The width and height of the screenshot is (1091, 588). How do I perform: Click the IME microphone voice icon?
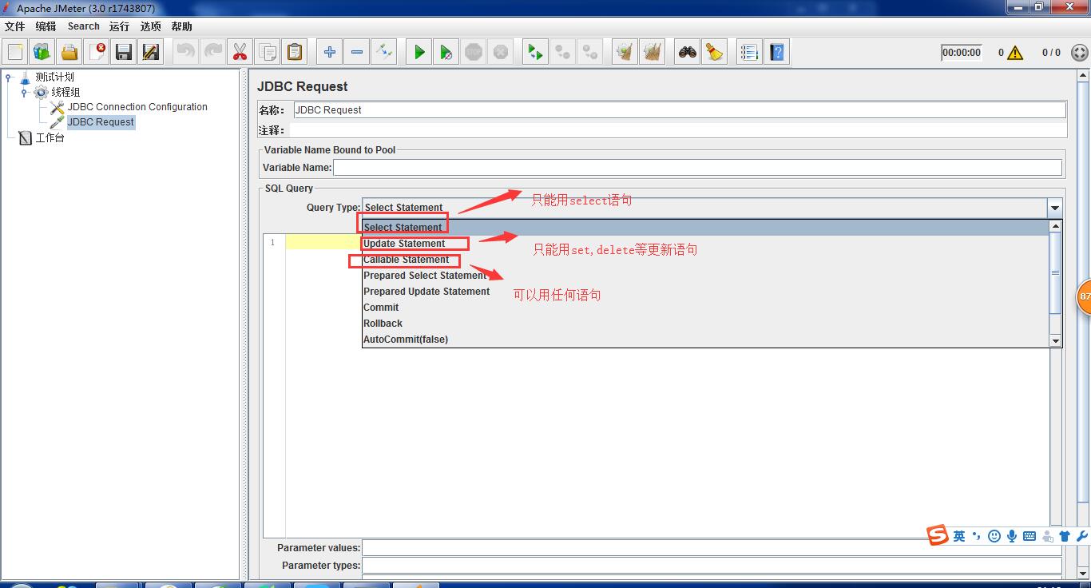[x=1012, y=536]
